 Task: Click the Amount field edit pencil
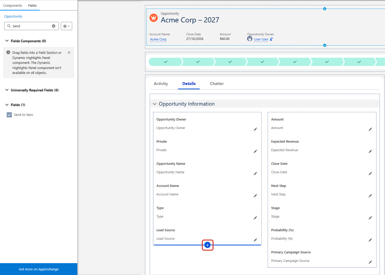tap(370, 129)
